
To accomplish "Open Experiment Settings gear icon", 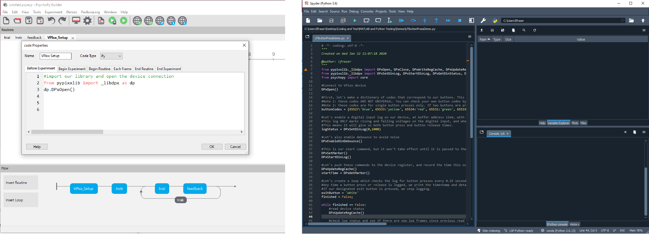I will [x=88, y=20].
